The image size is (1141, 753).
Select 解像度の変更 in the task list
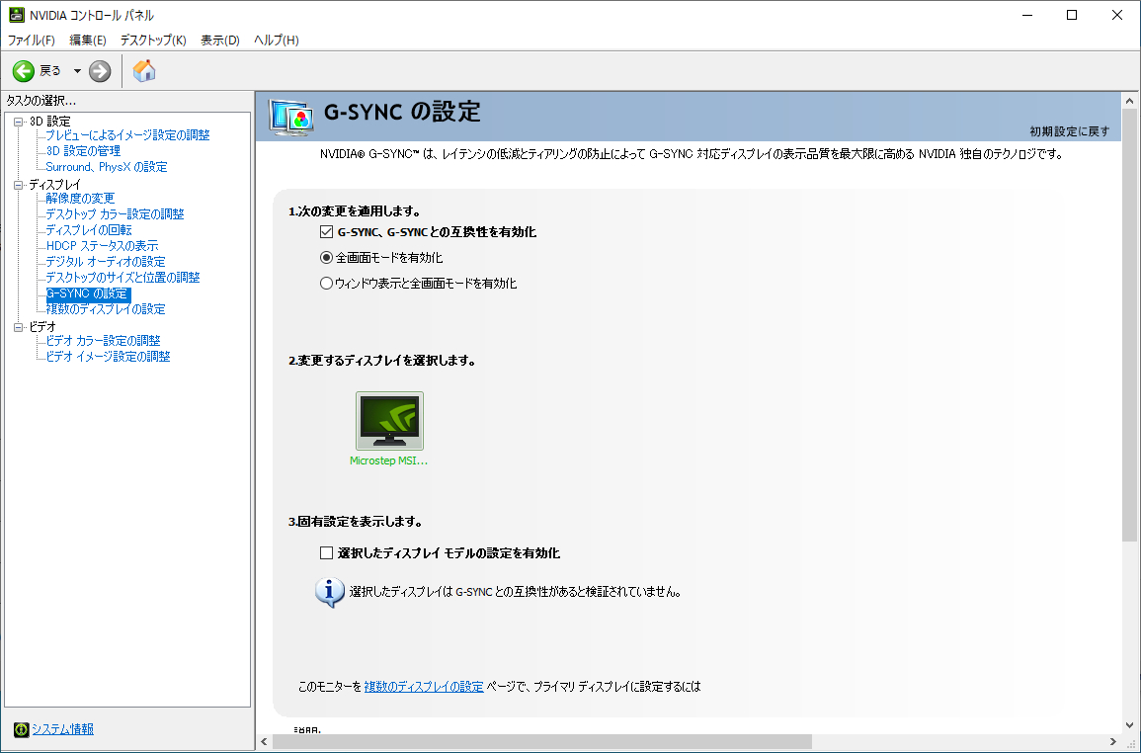click(x=79, y=198)
